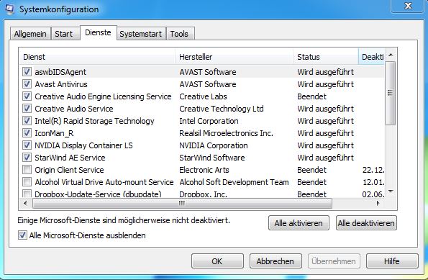This screenshot has width=428, height=280.
Task: Click the Alle aktivieren button
Action: pos(299,223)
